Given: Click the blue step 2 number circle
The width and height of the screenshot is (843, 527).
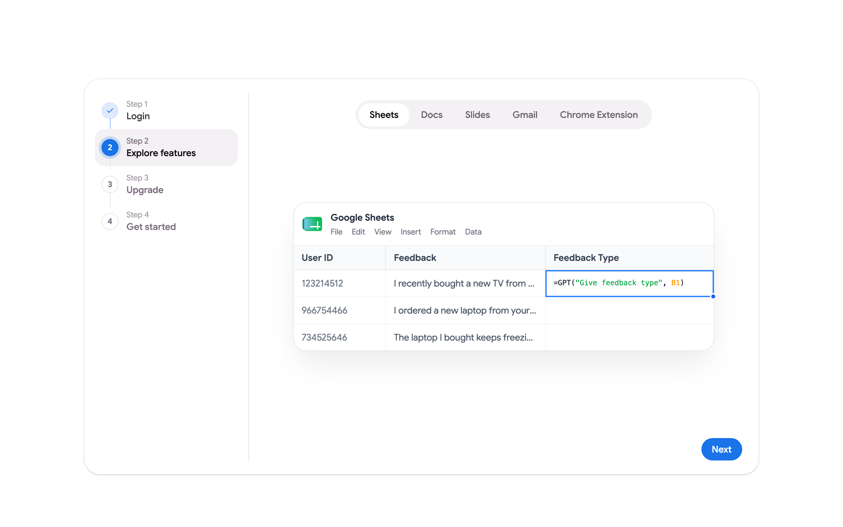Looking at the screenshot, I should point(110,148).
